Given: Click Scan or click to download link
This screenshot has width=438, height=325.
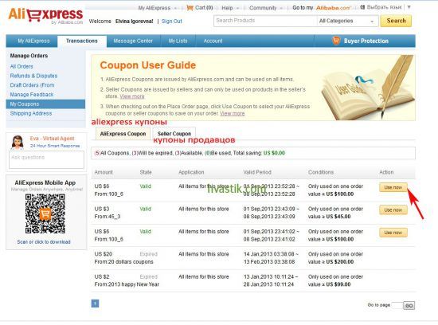Looking at the screenshot, I should 44,241.
